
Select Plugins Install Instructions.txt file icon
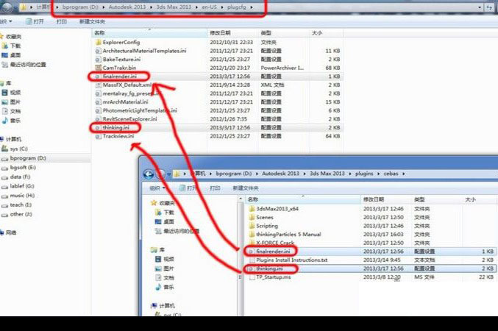pos(252,260)
